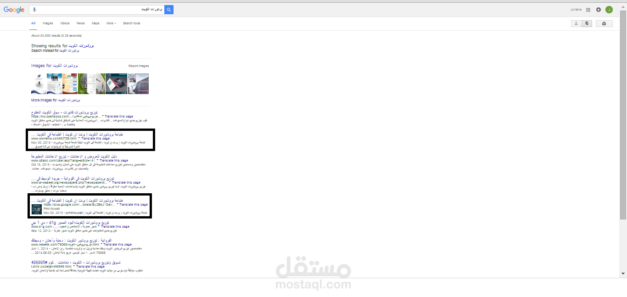Viewport: 627px width, 297px height.
Task: Expand the arrow beside womenw.co result URL
Action: [x=79, y=138]
